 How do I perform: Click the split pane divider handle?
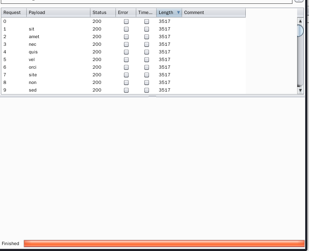coord(152,97)
